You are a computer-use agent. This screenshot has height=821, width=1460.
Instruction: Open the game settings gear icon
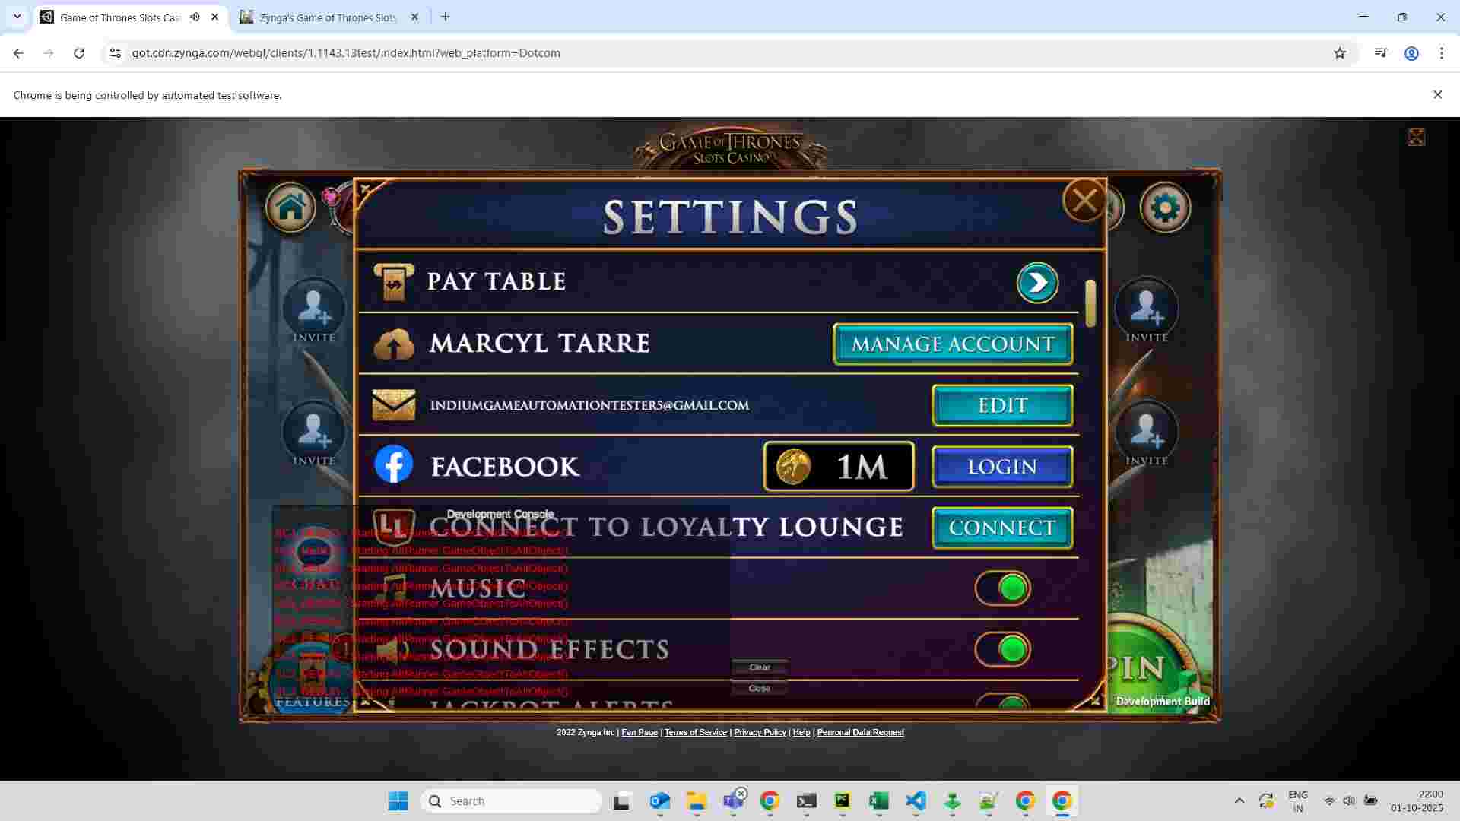(1164, 208)
